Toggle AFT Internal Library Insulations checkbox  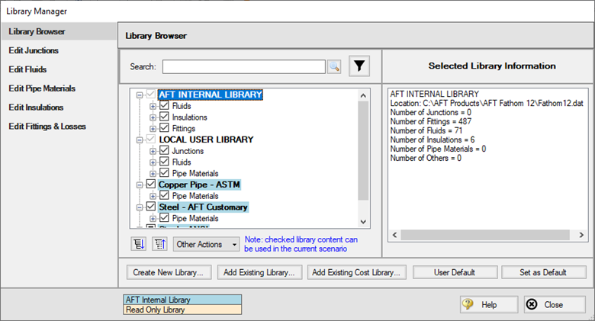(164, 117)
